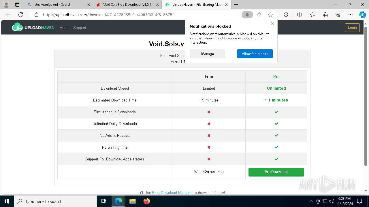Click 'Support For Download Accelerators' label
The height and width of the screenshot is (207, 369).
point(115,159)
